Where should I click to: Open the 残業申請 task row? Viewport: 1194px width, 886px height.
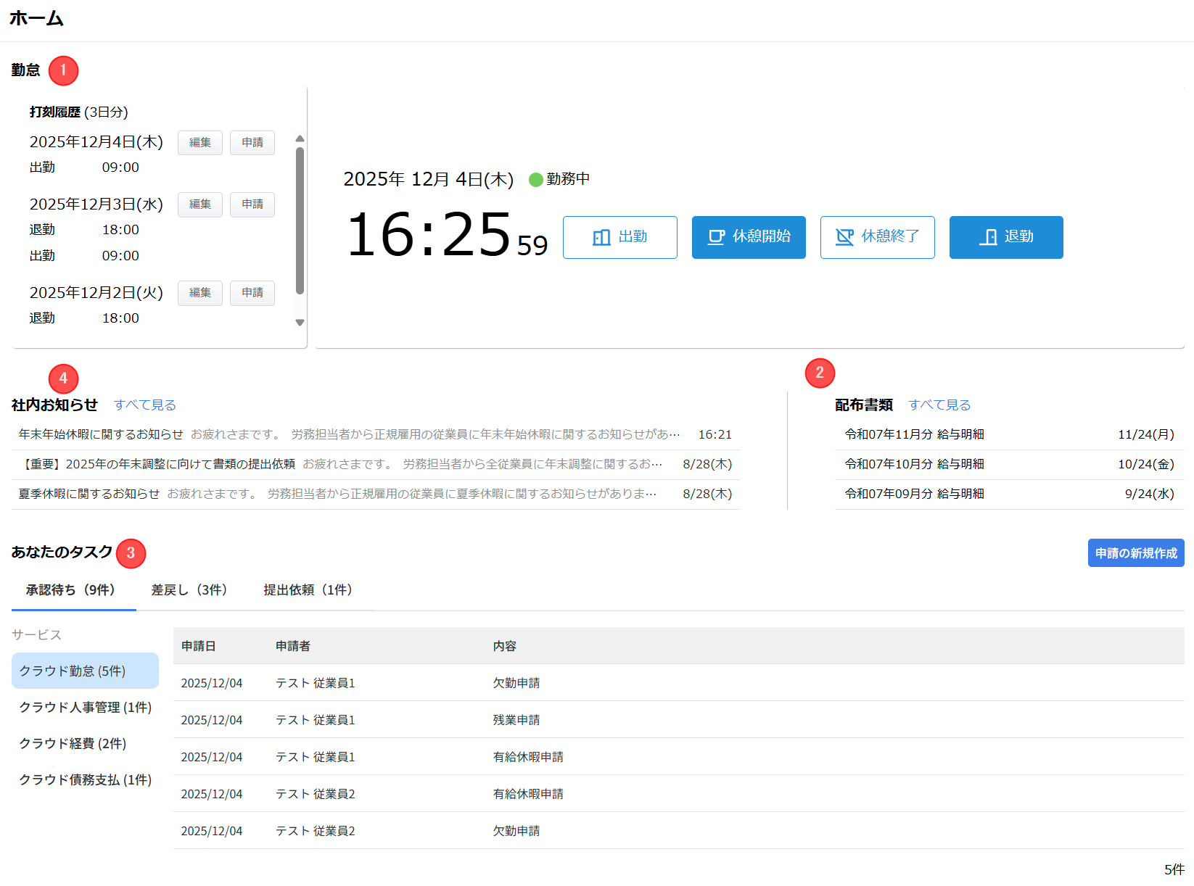point(516,720)
